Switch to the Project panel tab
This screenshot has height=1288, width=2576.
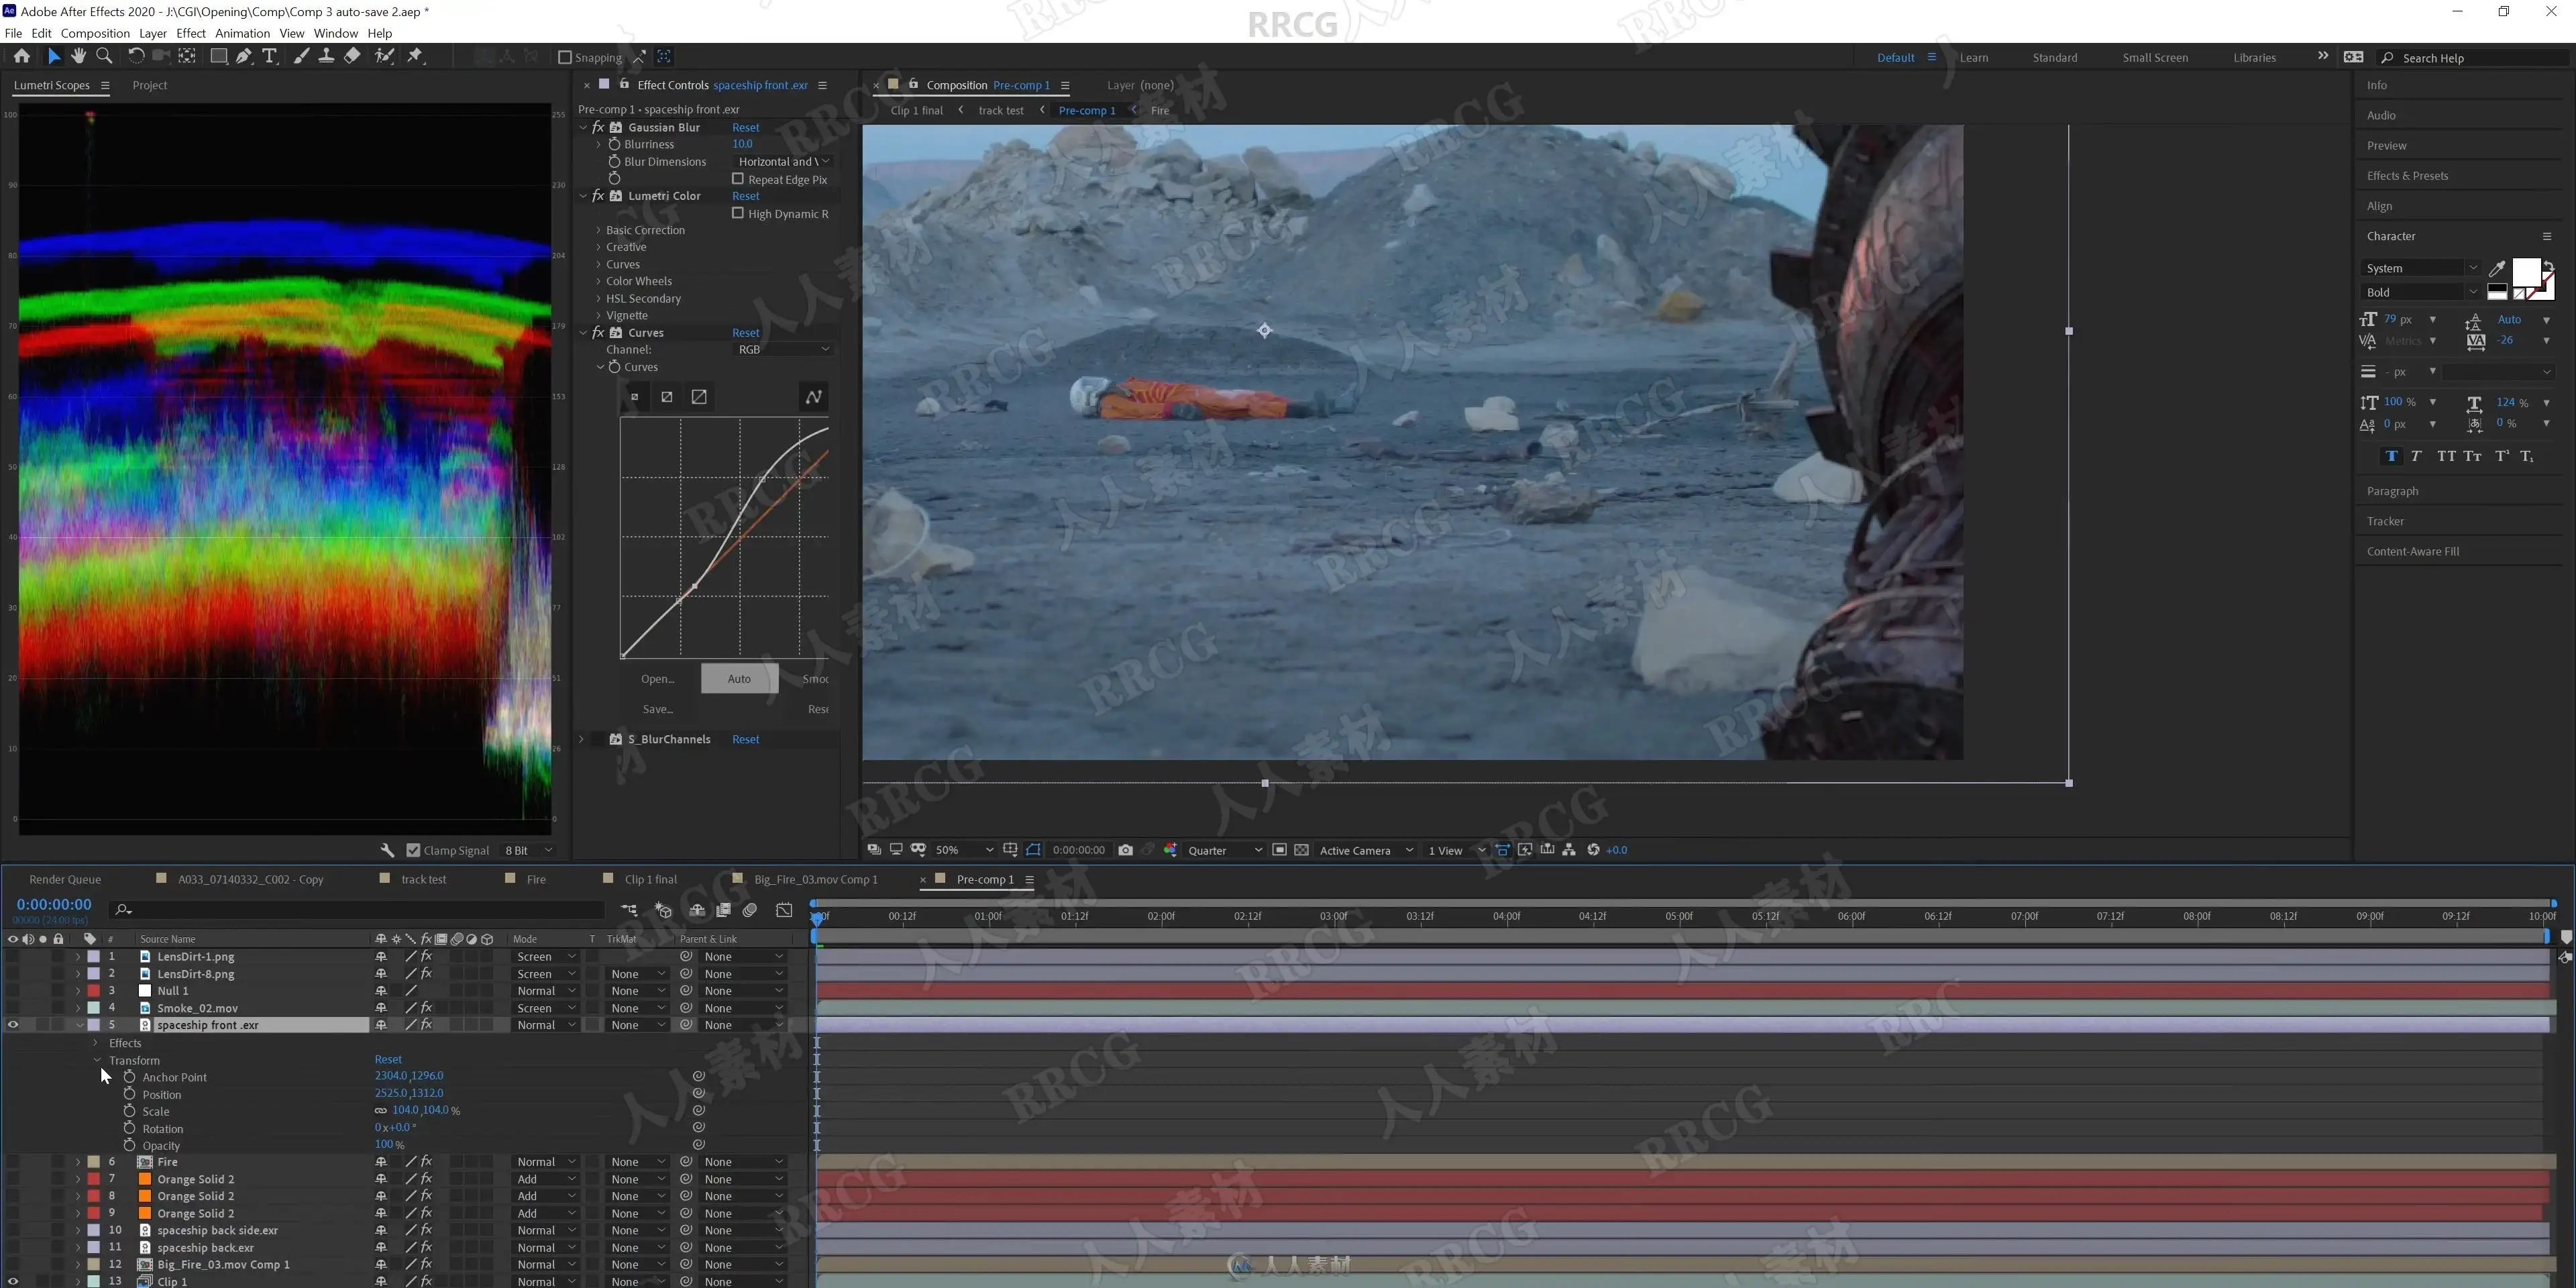150,85
